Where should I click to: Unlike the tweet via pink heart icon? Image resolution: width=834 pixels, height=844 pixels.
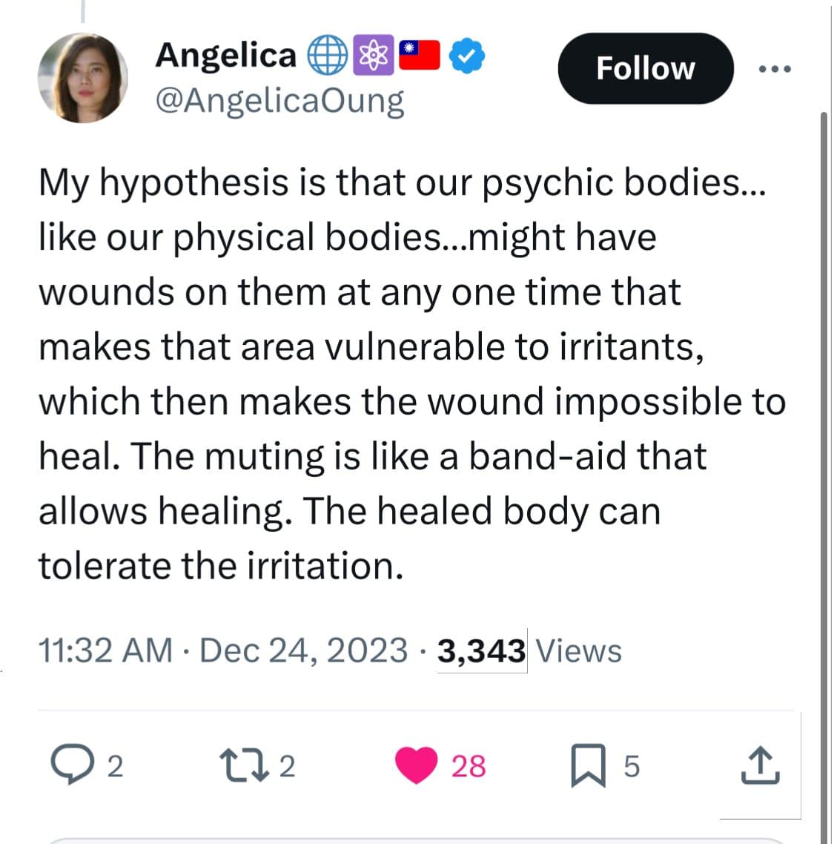pos(416,765)
